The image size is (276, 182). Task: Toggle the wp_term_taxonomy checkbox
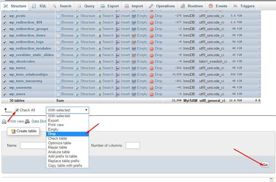click(4, 81)
